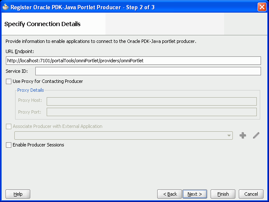Click the pencil icon to edit external application
269x202 pixels.
tap(256, 135)
